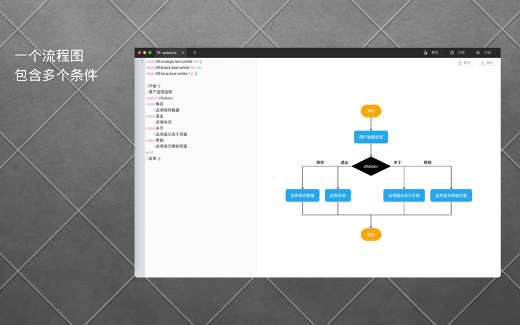Select the 用户选择选项 flowchart node
The width and height of the screenshot is (520, 325).
370,137
